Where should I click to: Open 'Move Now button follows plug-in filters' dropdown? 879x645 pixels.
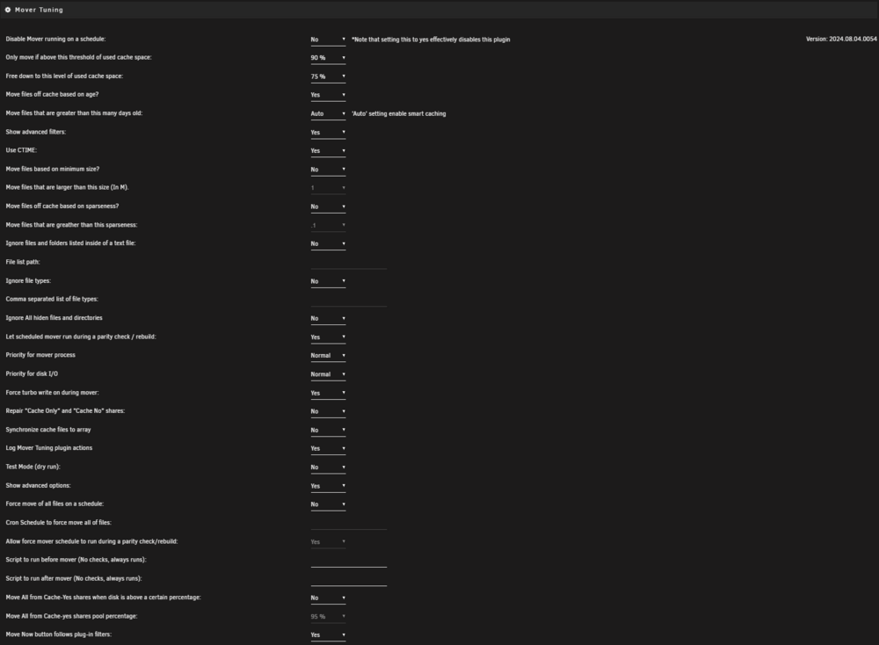point(328,635)
